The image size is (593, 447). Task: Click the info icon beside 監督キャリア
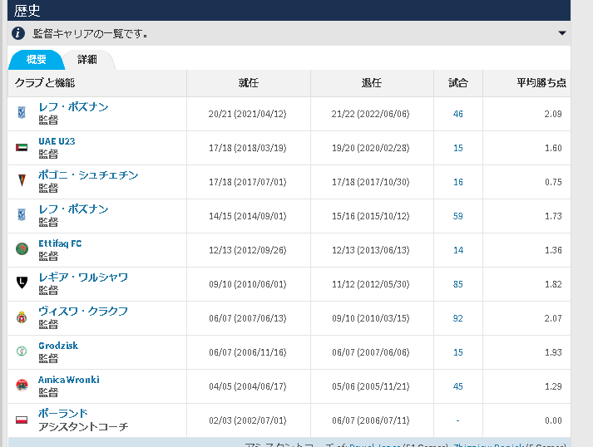pos(18,33)
